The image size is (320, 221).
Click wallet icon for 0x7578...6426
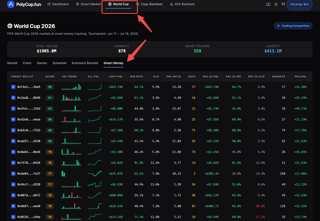tap(13, 163)
